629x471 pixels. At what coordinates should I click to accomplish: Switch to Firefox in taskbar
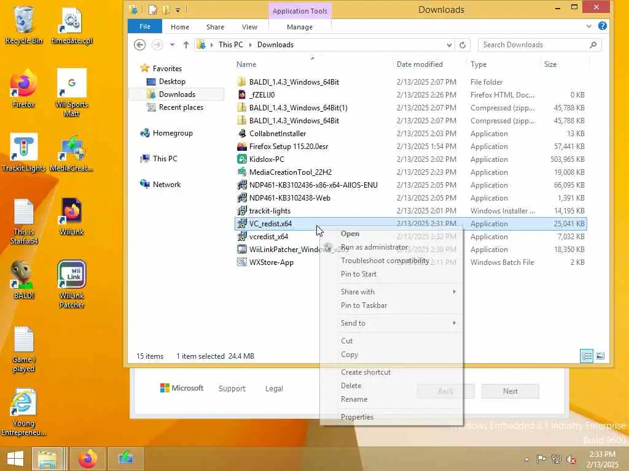click(x=88, y=459)
